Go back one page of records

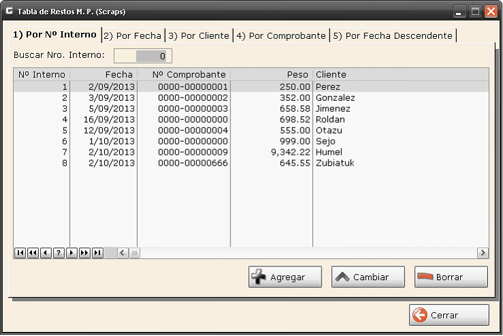(x=33, y=253)
